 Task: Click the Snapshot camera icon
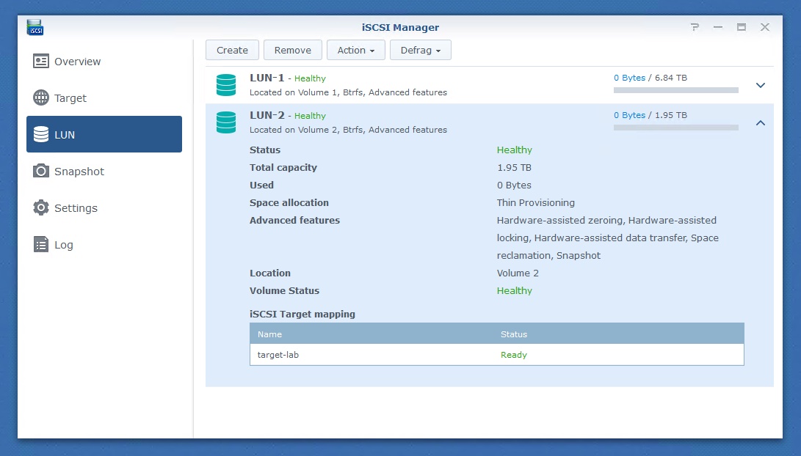coord(41,172)
